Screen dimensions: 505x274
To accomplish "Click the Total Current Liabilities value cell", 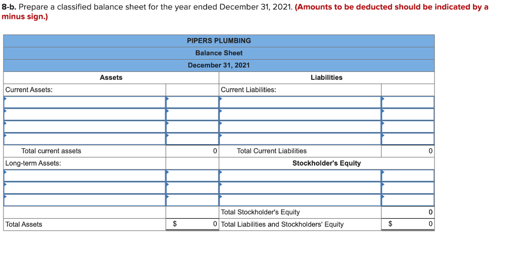I will pyautogui.click(x=408, y=151).
